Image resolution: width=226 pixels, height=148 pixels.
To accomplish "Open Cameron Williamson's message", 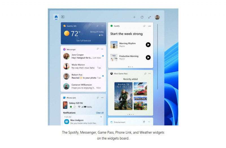I will tap(83, 86).
